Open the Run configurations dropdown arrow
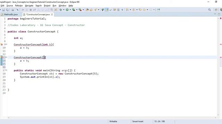Image resolution: width=222 pixels, height=124 pixels. pyautogui.click(x=70, y=10)
